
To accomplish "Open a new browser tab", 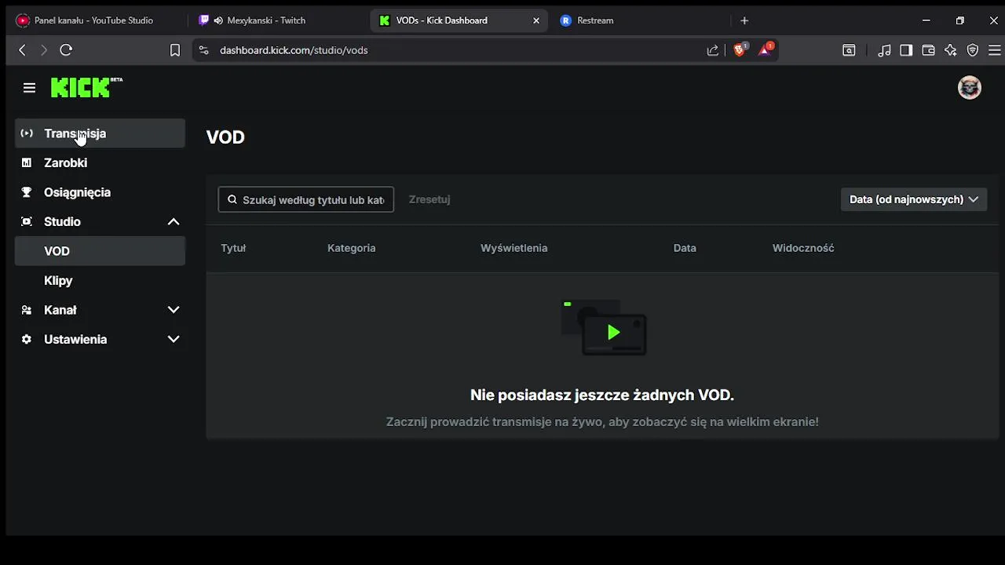I will (x=744, y=20).
